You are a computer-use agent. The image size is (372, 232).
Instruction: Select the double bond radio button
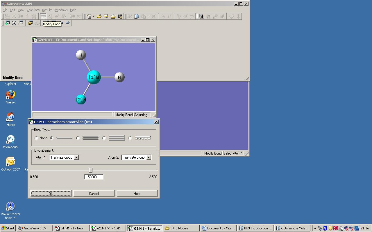(x=78, y=138)
